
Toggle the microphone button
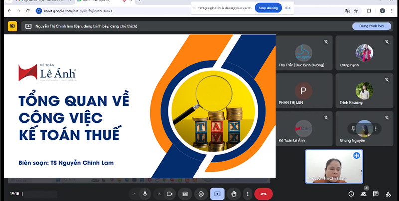[x=145, y=194]
